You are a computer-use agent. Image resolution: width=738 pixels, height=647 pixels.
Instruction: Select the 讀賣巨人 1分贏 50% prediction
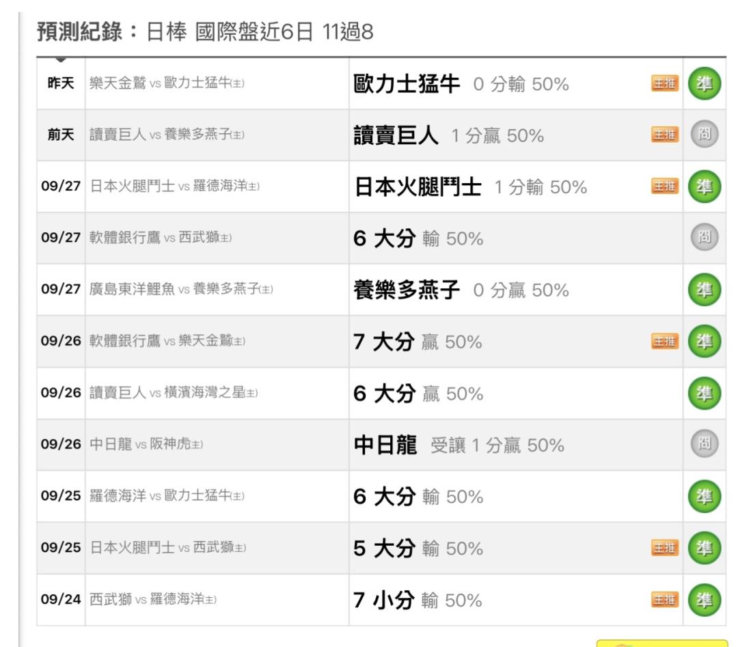(448, 136)
